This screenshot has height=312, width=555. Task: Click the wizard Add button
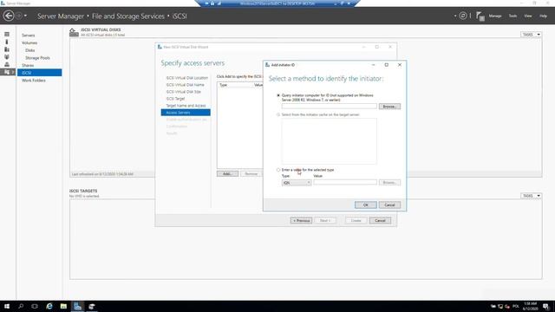click(x=227, y=173)
